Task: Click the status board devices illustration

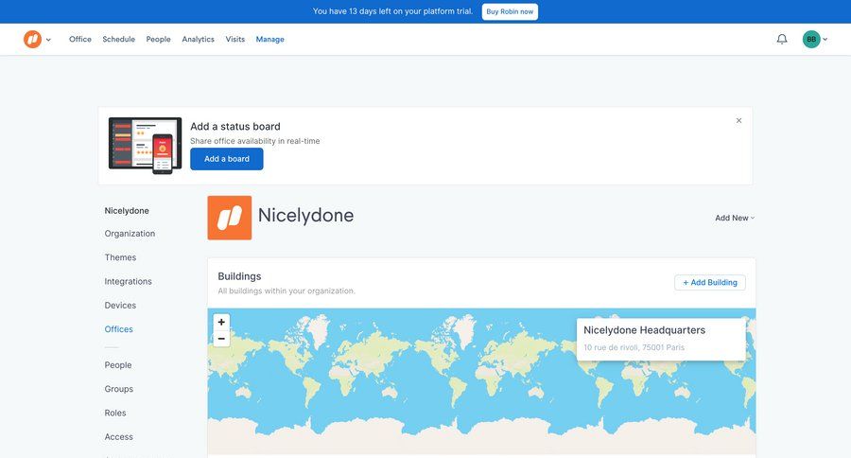Action: (x=145, y=146)
